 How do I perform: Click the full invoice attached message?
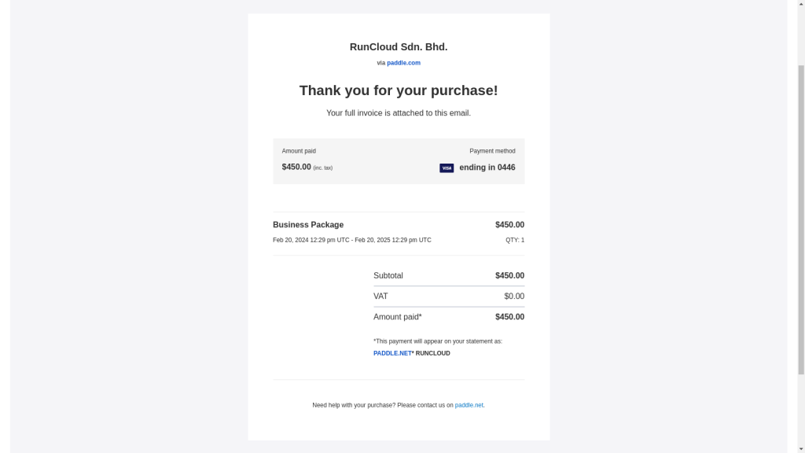[399, 113]
